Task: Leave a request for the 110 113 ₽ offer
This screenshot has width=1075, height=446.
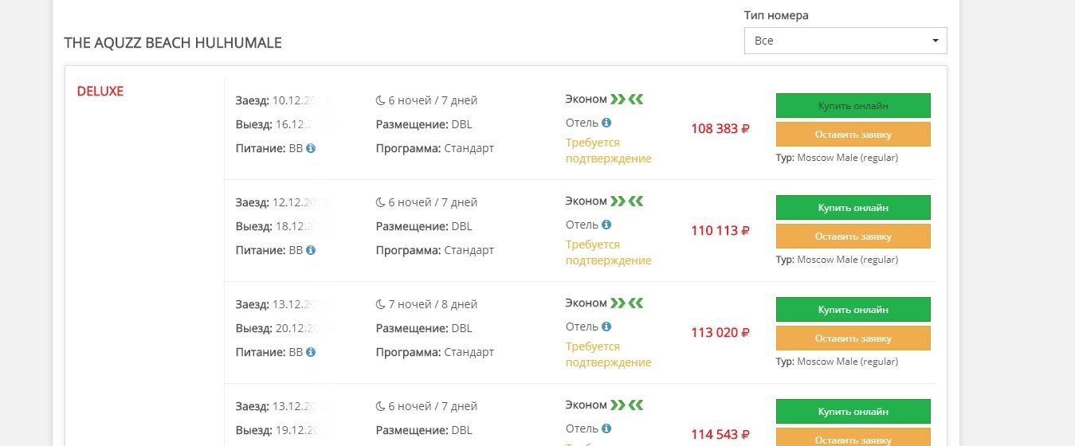Action: (x=853, y=236)
